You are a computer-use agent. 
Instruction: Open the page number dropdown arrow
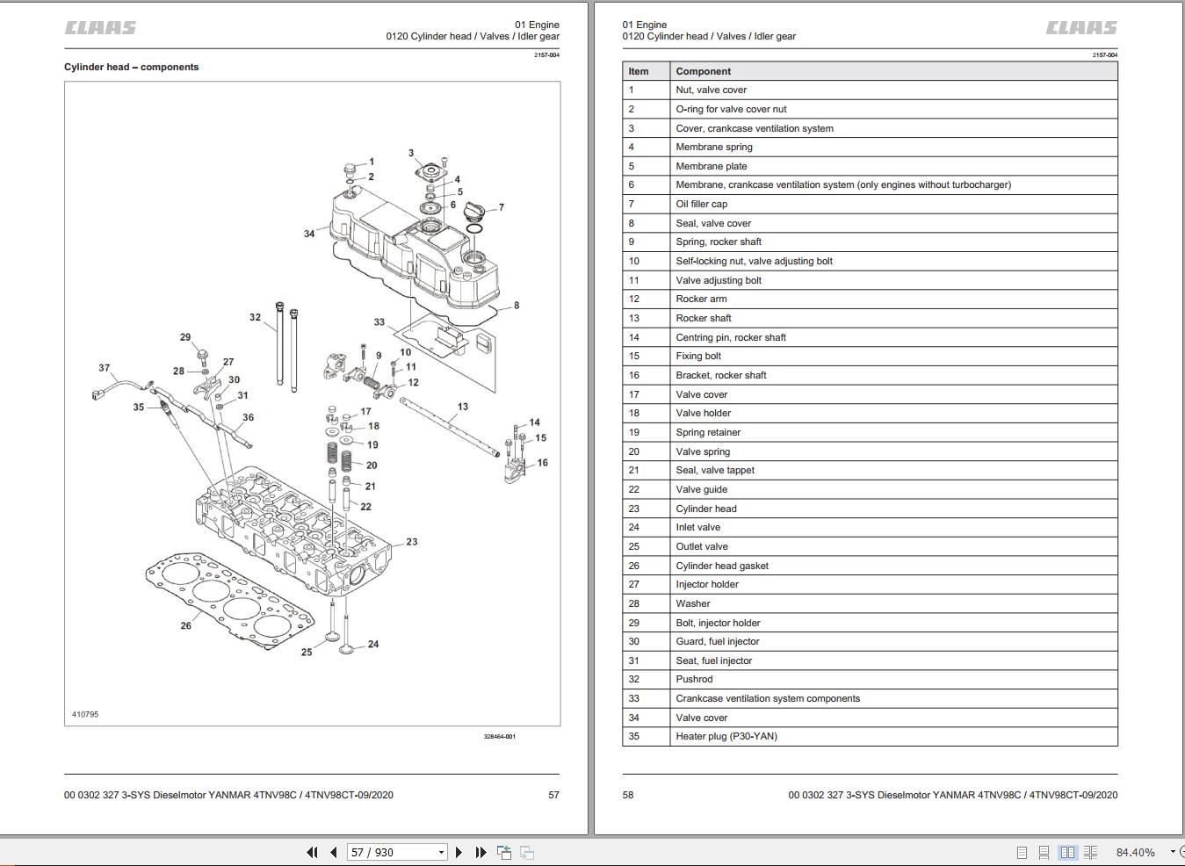(441, 852)
